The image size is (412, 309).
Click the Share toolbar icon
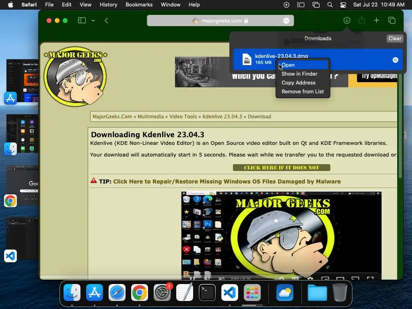pos(362,20)
